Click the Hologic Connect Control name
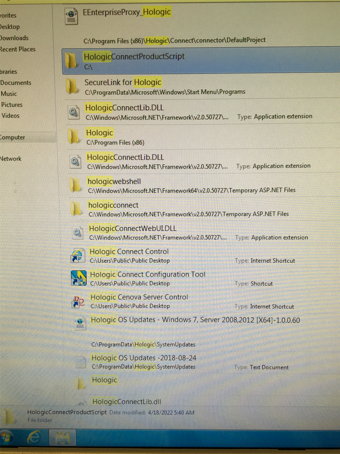Viewport: 340px width, 454px height. [x=129, y=251]
